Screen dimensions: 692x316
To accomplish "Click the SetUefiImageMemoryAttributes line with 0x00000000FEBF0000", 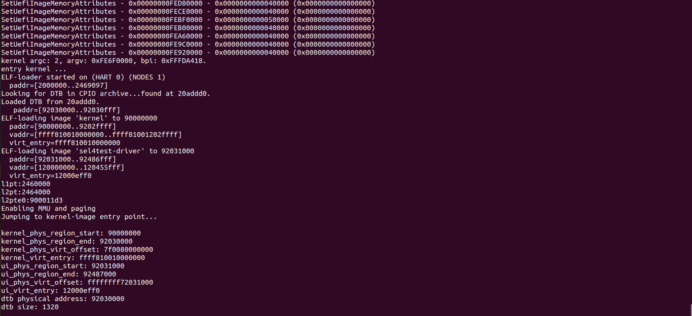I will click(188, 20).
